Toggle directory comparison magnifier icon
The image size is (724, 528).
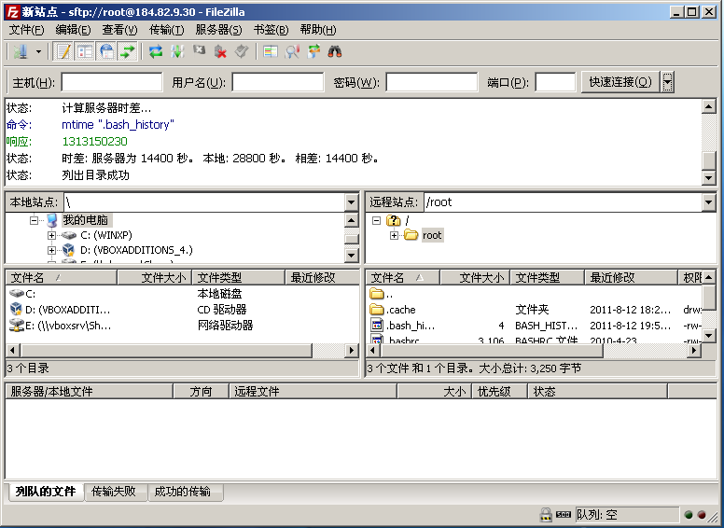292,51
